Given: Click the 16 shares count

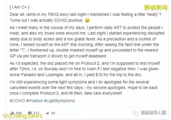Looking at the screenshot, I should pos(53,113).
